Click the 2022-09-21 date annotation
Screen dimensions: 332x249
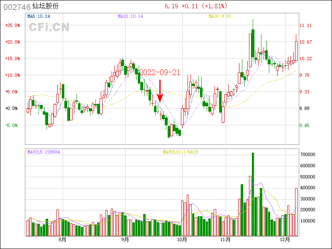click(160, 72)
